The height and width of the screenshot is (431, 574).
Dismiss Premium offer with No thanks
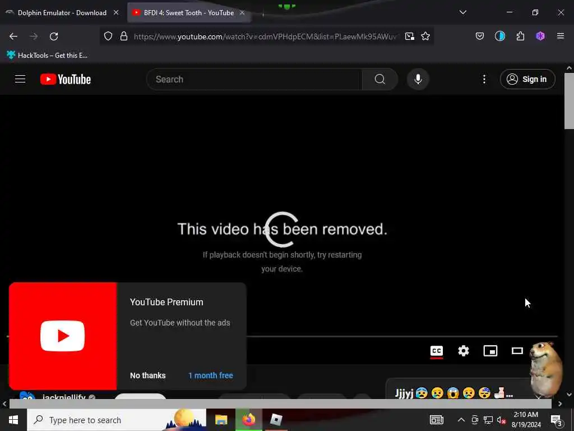(148, 375)
